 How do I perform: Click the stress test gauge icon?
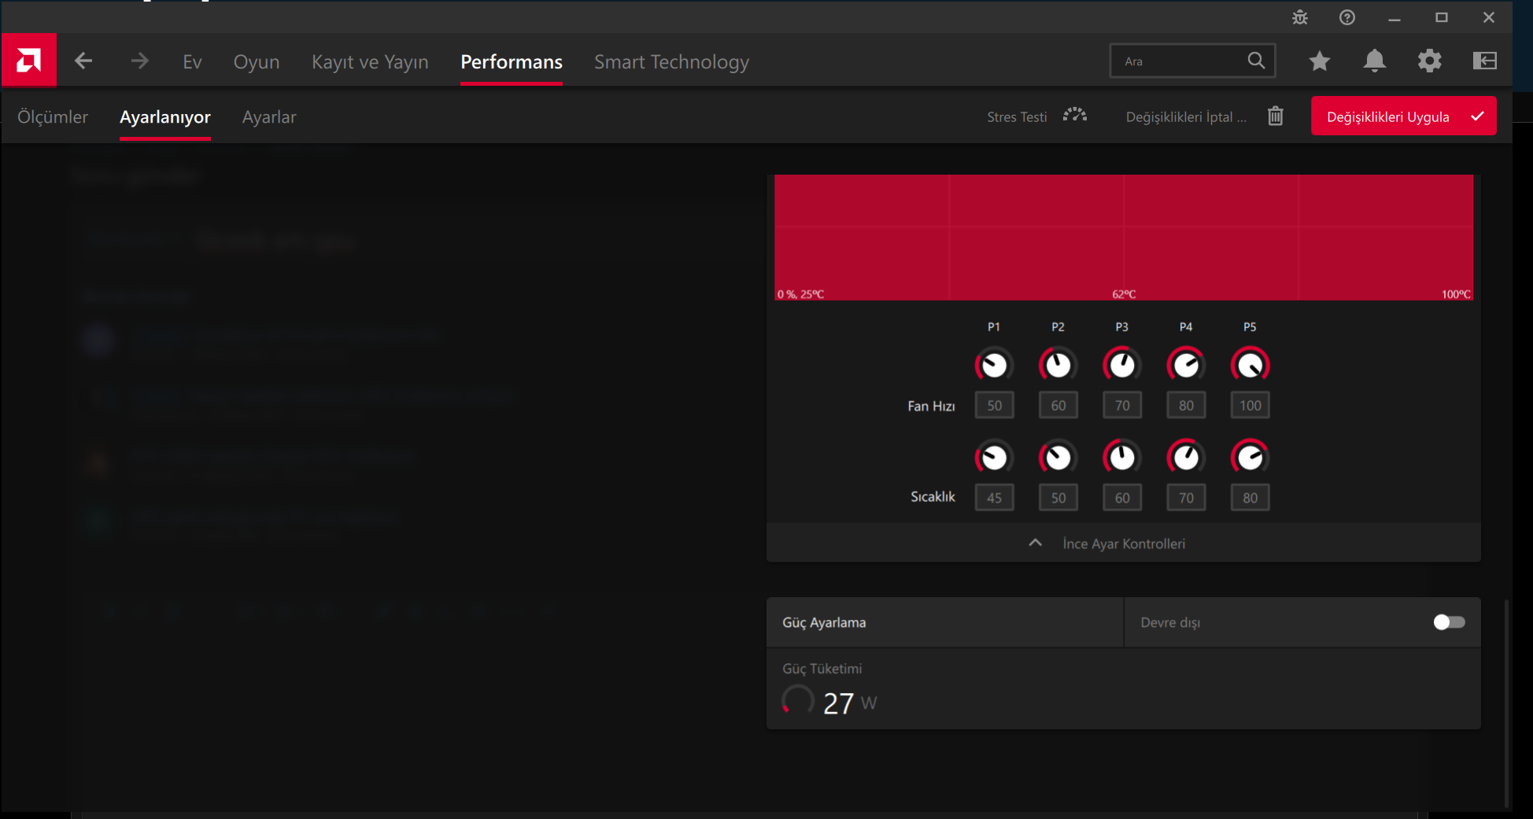1075,116
